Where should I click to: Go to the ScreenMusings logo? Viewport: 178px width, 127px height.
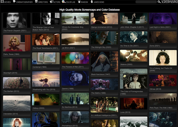(x=169, y=2)
